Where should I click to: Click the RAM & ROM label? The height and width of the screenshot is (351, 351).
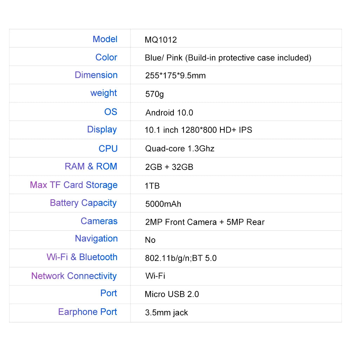[x=91, y=166]
